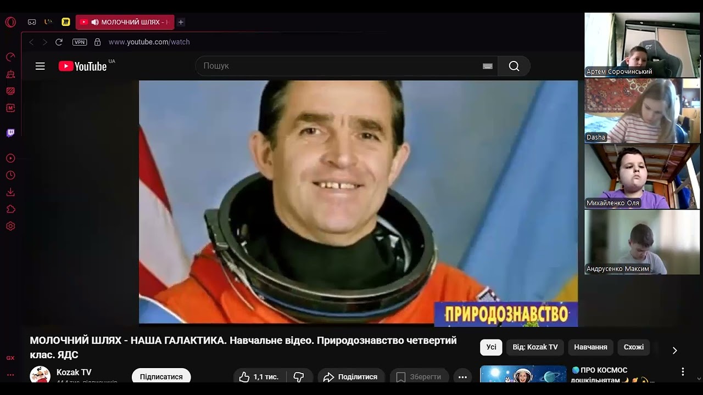Like the video (1,1 тис.)

258,377
